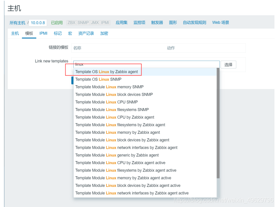Choose Linux block devices by Zabbix agent active
This screenshot has height=207, width=277.
(x=145, y=186)
